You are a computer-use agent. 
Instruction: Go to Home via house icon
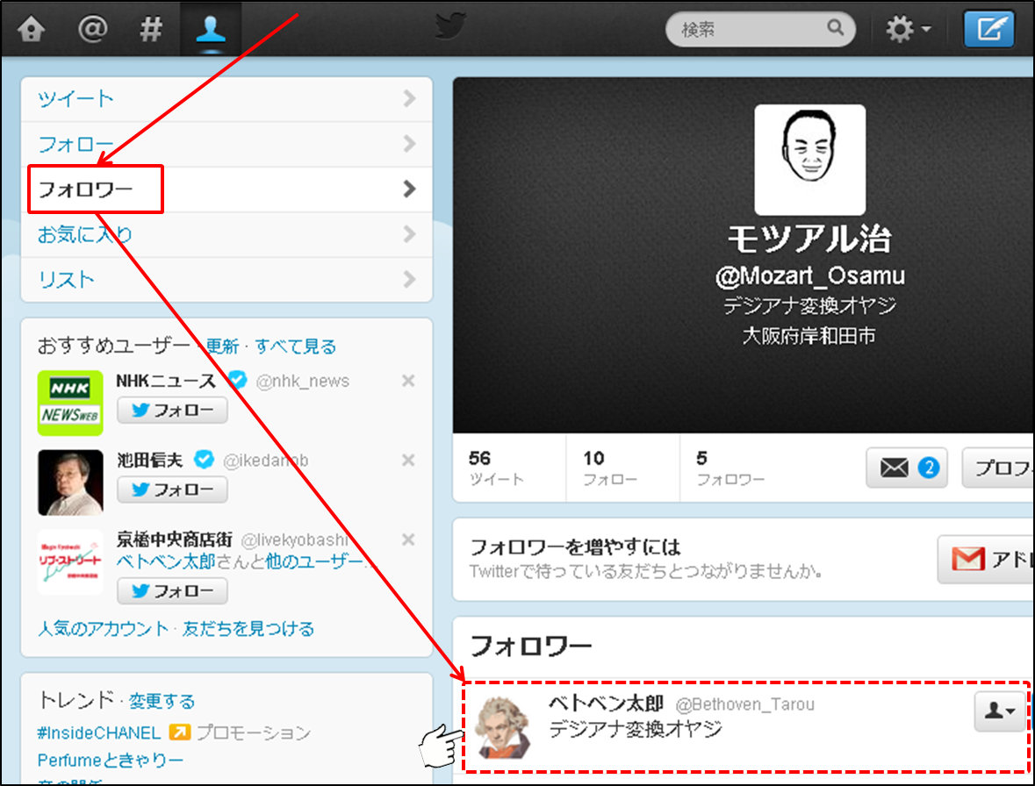[x=31, y=30]
